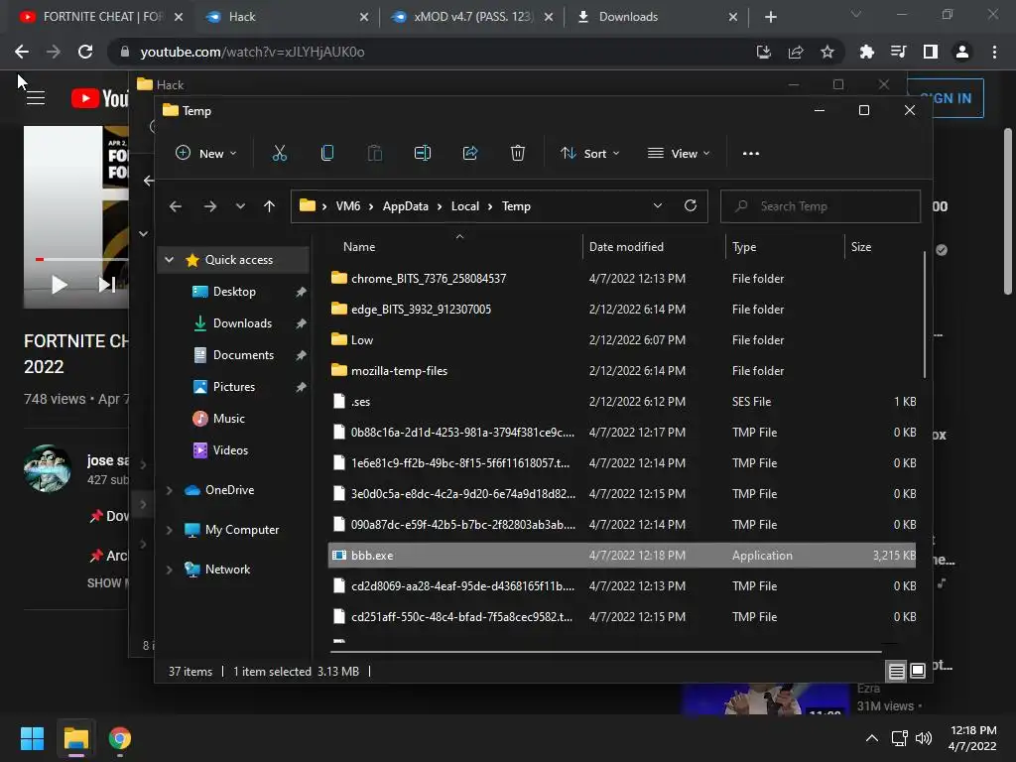
Task: Sort by the Name column header
Action: coord(454,247)
